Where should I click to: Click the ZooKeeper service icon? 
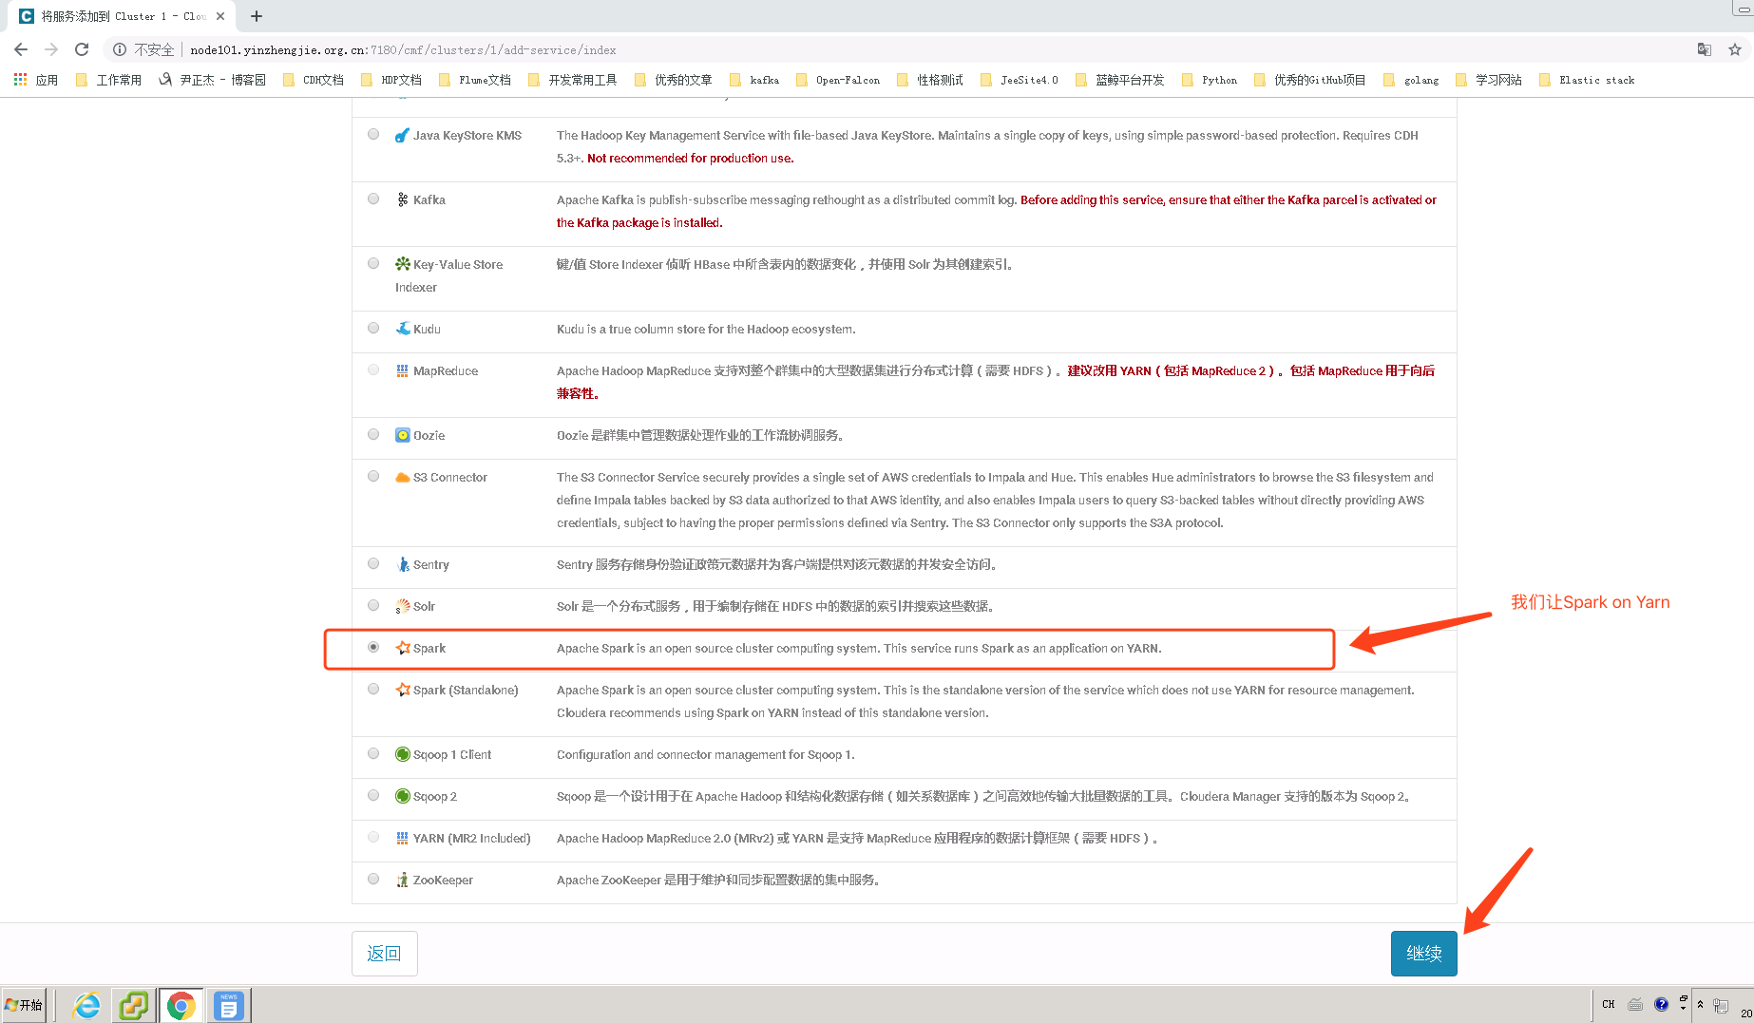402,880
